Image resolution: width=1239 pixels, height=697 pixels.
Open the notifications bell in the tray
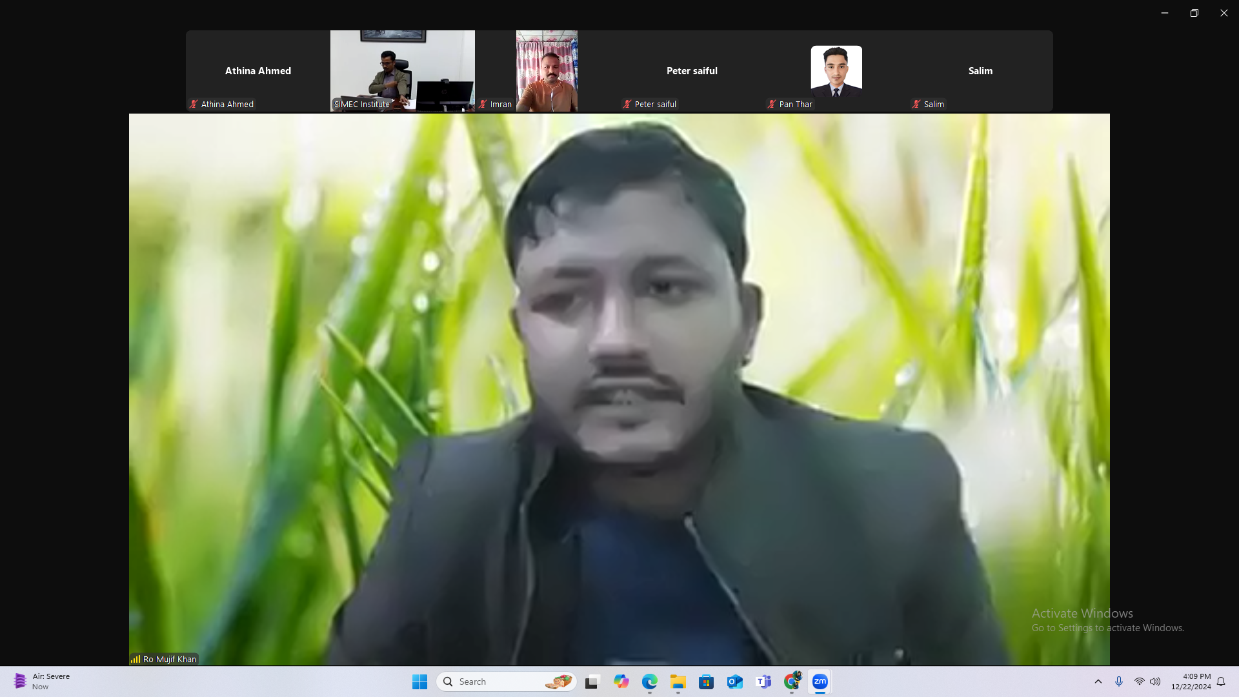coord(1222,682)
